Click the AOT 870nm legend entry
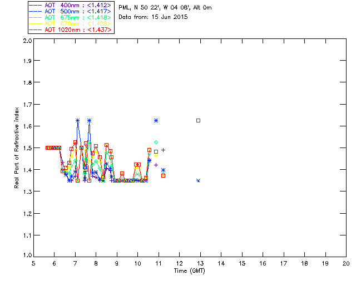Screen dimensions: 356x285 70,23
